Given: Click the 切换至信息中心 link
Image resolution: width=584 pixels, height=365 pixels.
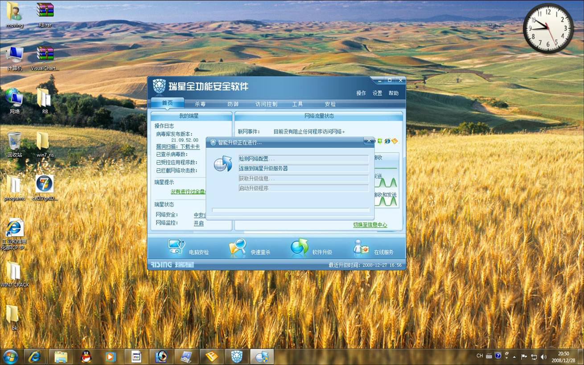Looking at the screenshot, I should click(x=370, y=225).
